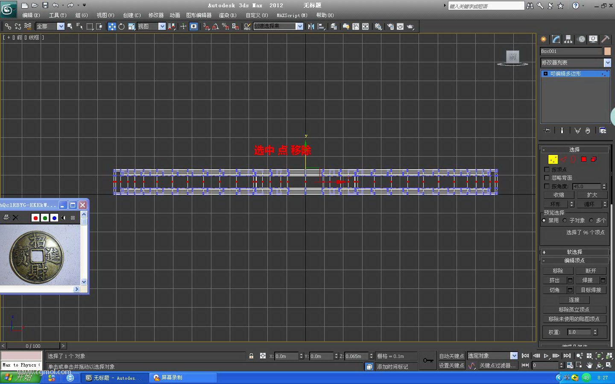Image resolution: width=615 pixels, height=384 pixels.
Task: Click the 0 / 100 time slider
Action: point(33,346)
